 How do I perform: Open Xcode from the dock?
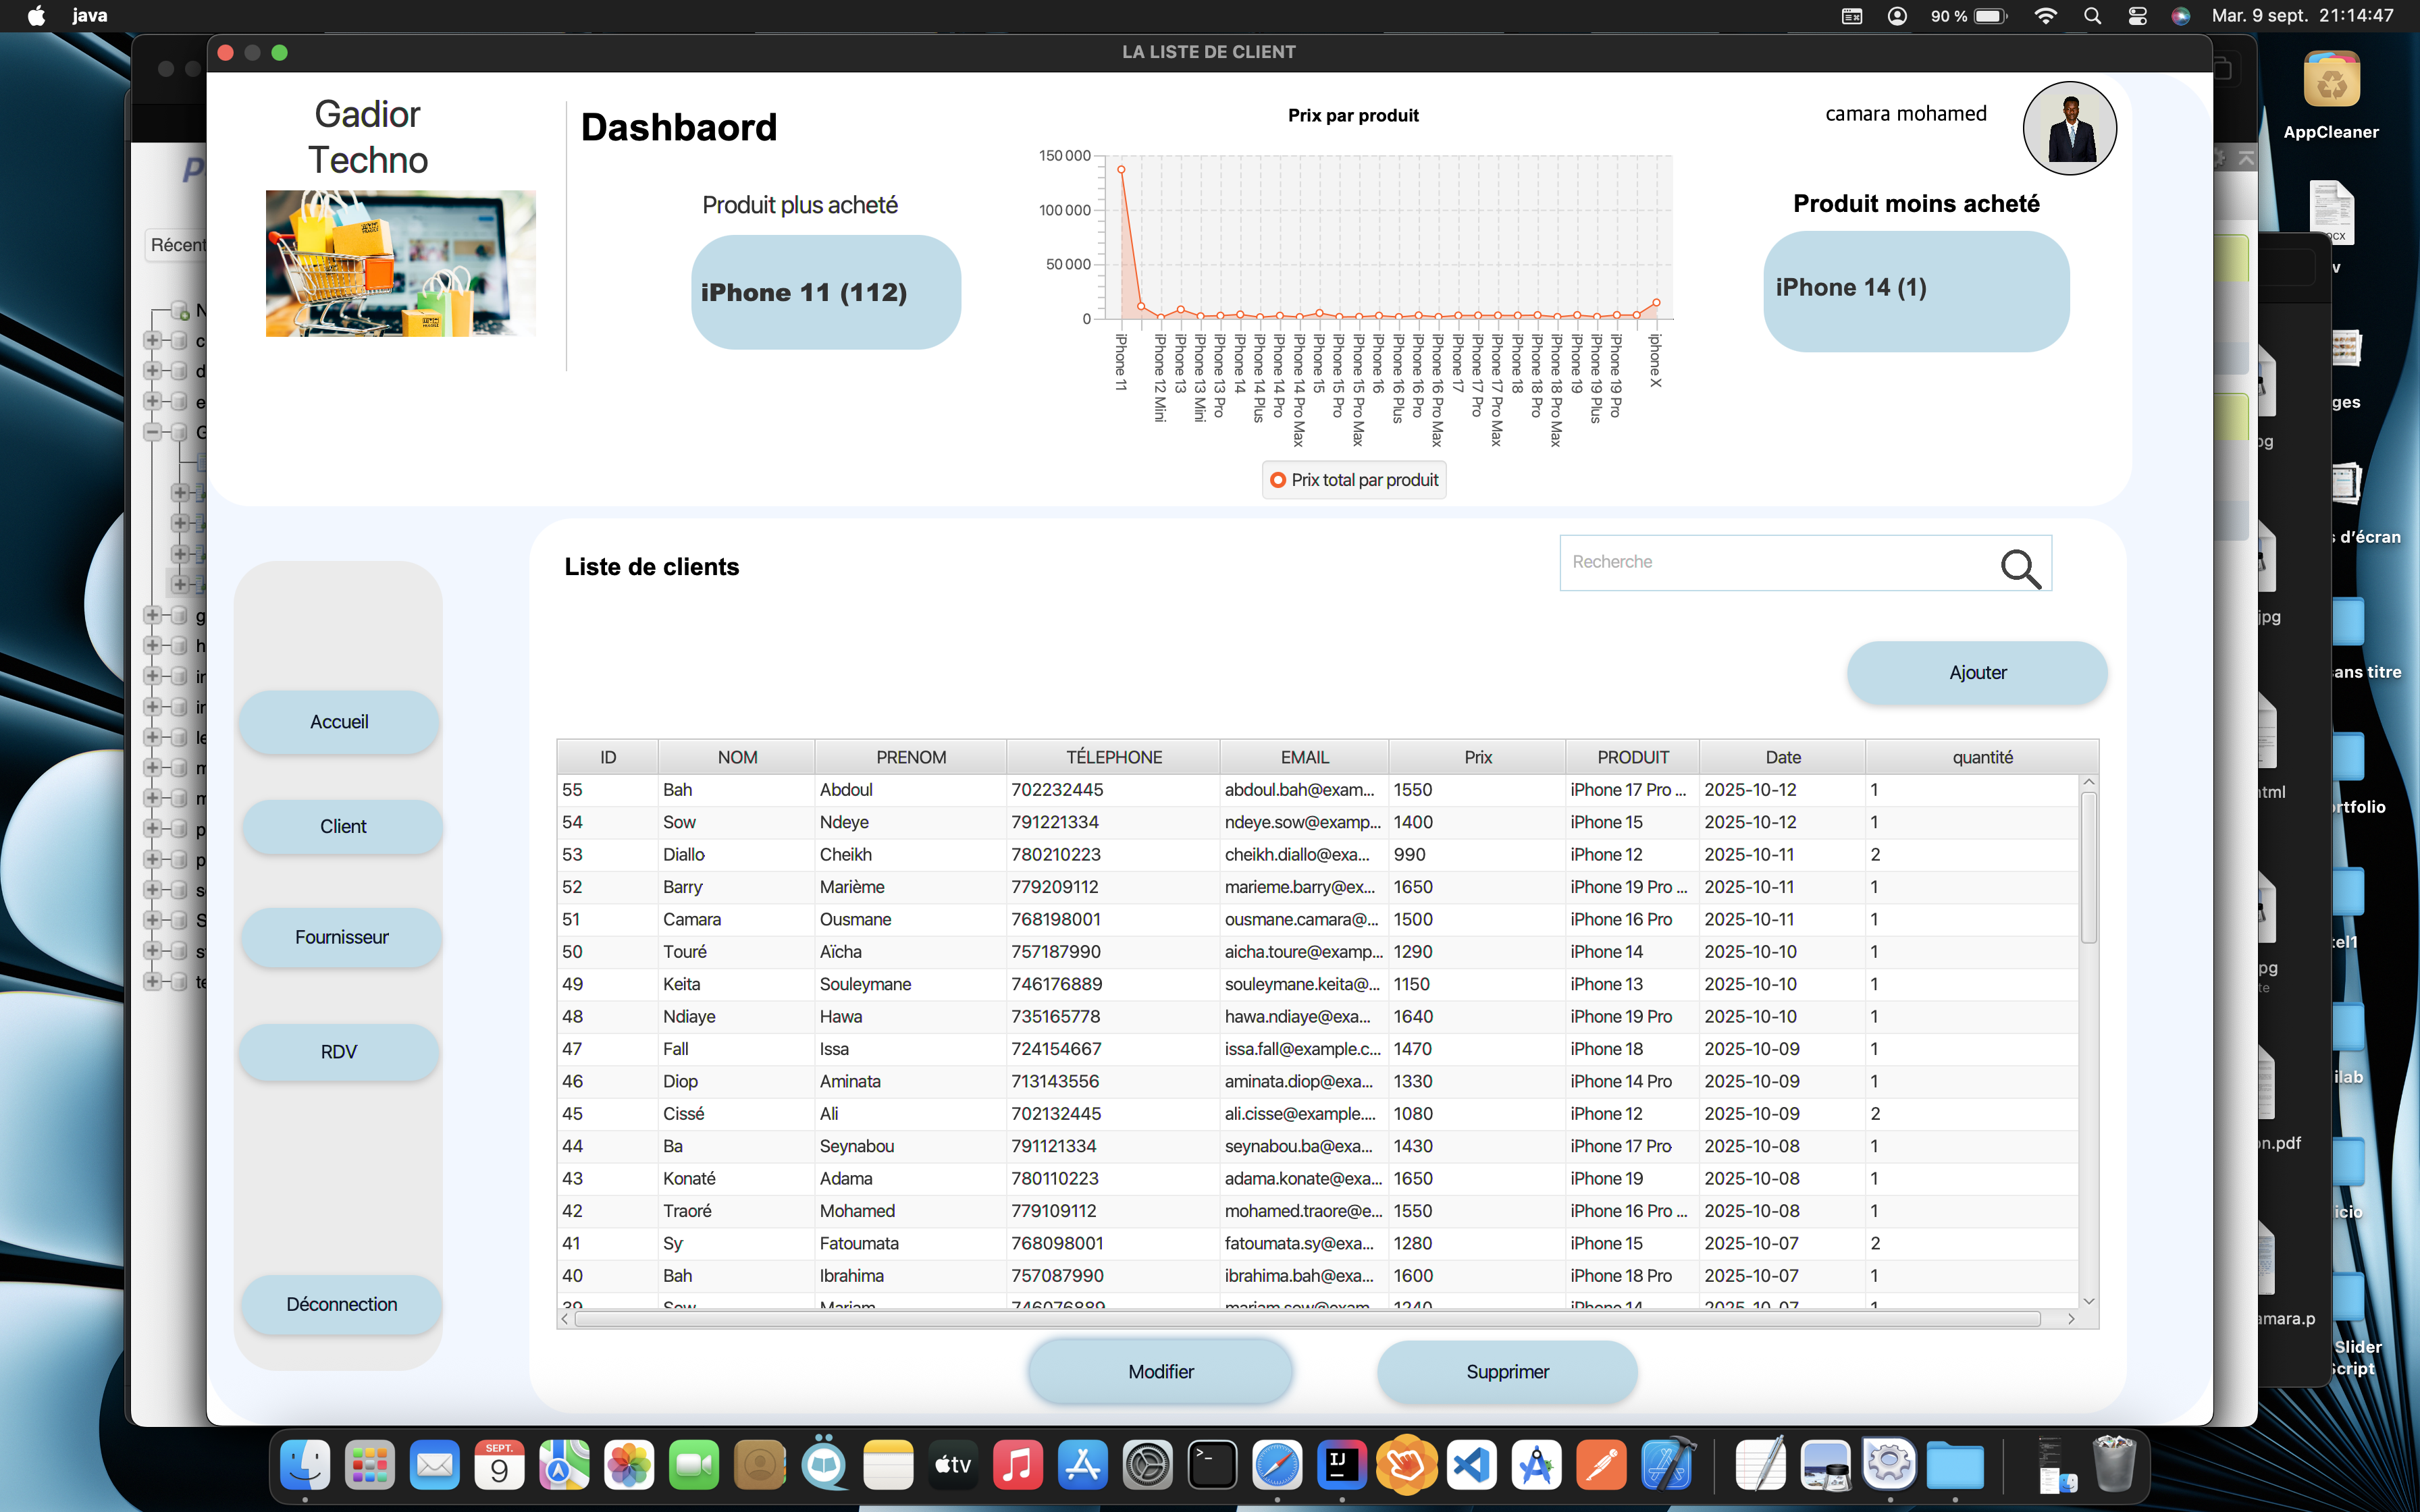[1667, 1466]
